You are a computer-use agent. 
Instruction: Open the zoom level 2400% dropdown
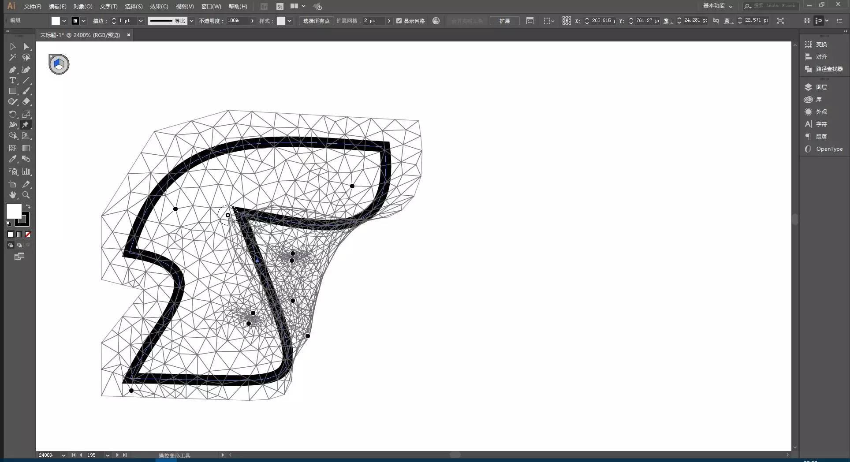(63, 455)
